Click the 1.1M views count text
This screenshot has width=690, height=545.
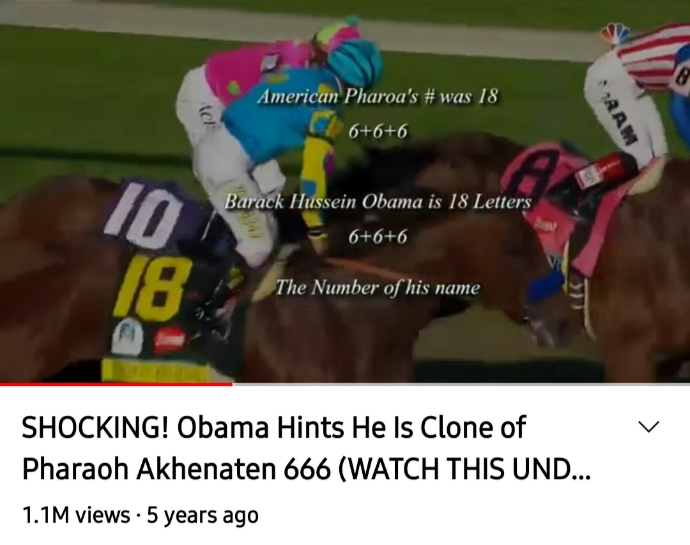tap(76, 515)
